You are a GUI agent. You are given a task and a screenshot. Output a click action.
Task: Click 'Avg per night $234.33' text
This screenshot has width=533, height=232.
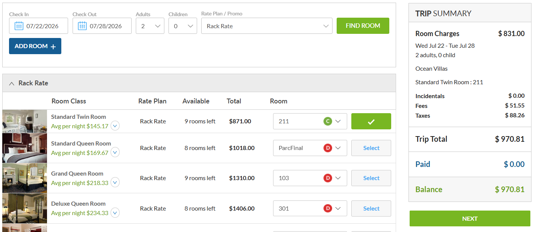pyautogui.click(x=80, y=213)
